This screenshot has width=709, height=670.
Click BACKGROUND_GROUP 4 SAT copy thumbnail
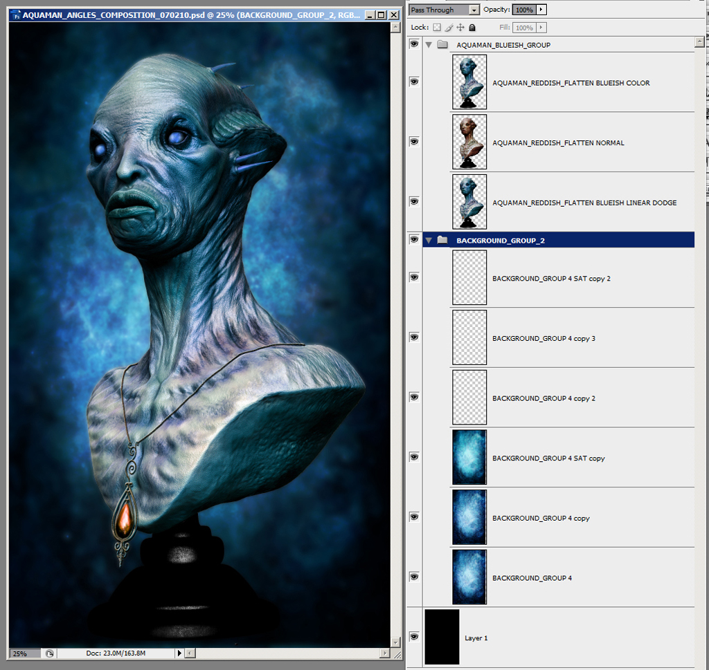point(469,457)
